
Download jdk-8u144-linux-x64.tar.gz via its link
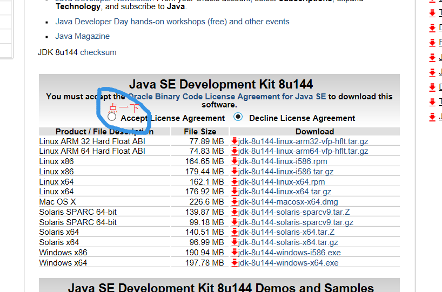(285, 192)
